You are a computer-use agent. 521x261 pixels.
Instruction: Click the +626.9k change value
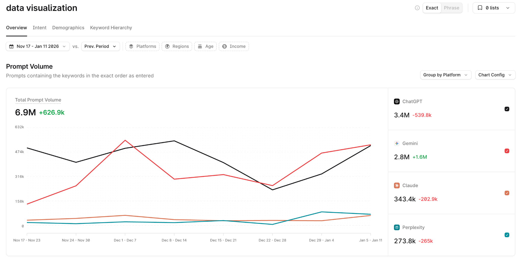tap(52, 113)
